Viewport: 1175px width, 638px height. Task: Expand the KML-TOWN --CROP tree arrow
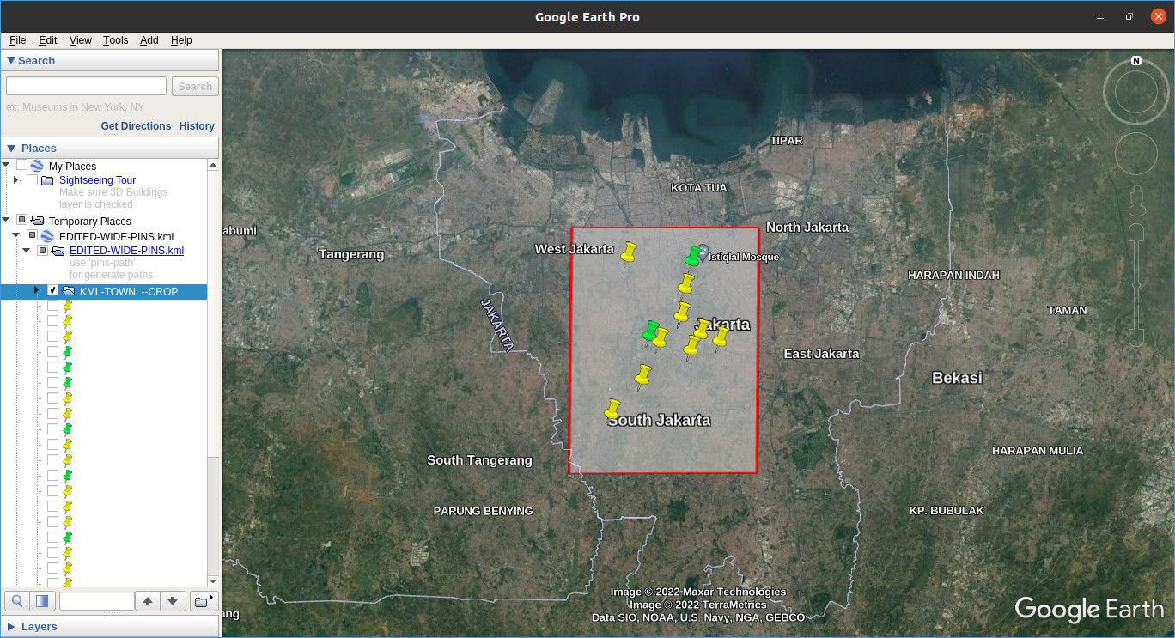37,291
